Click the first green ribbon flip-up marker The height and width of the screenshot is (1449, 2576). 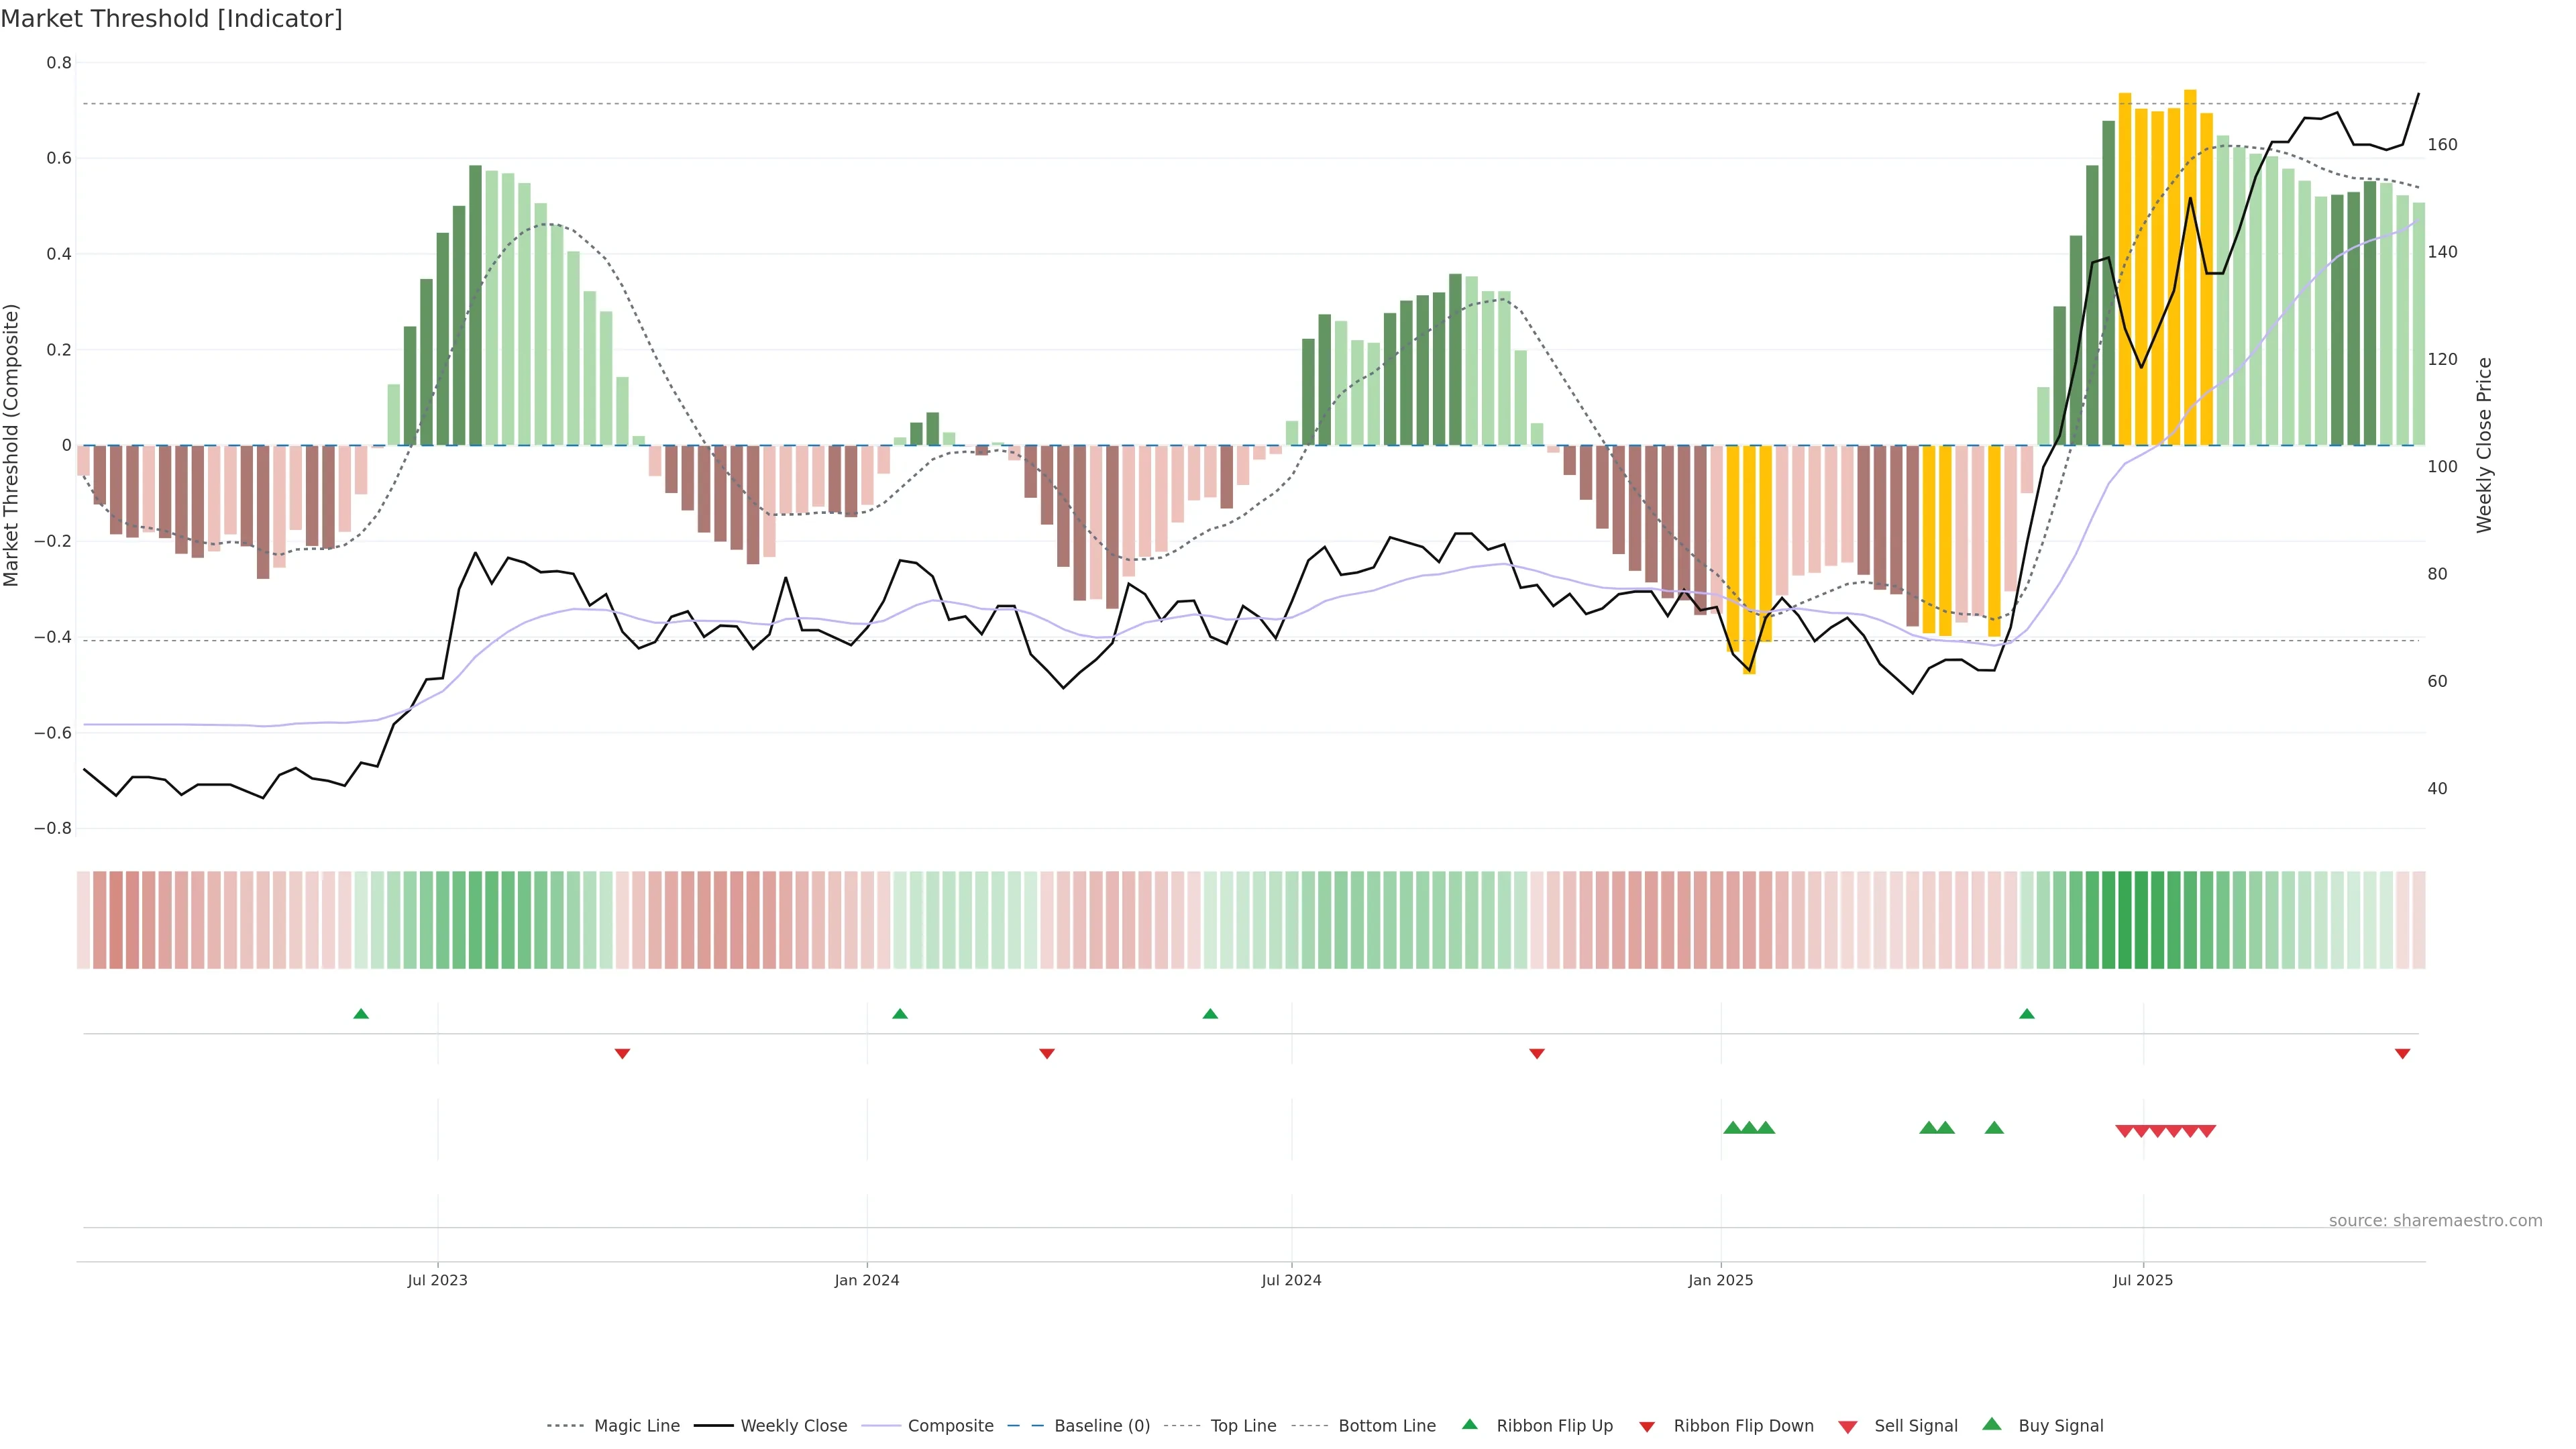coord(361,1014)
